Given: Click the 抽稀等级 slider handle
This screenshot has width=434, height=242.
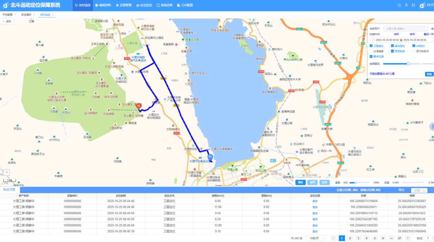Looking at the screenshot, I should click(408, 64).
